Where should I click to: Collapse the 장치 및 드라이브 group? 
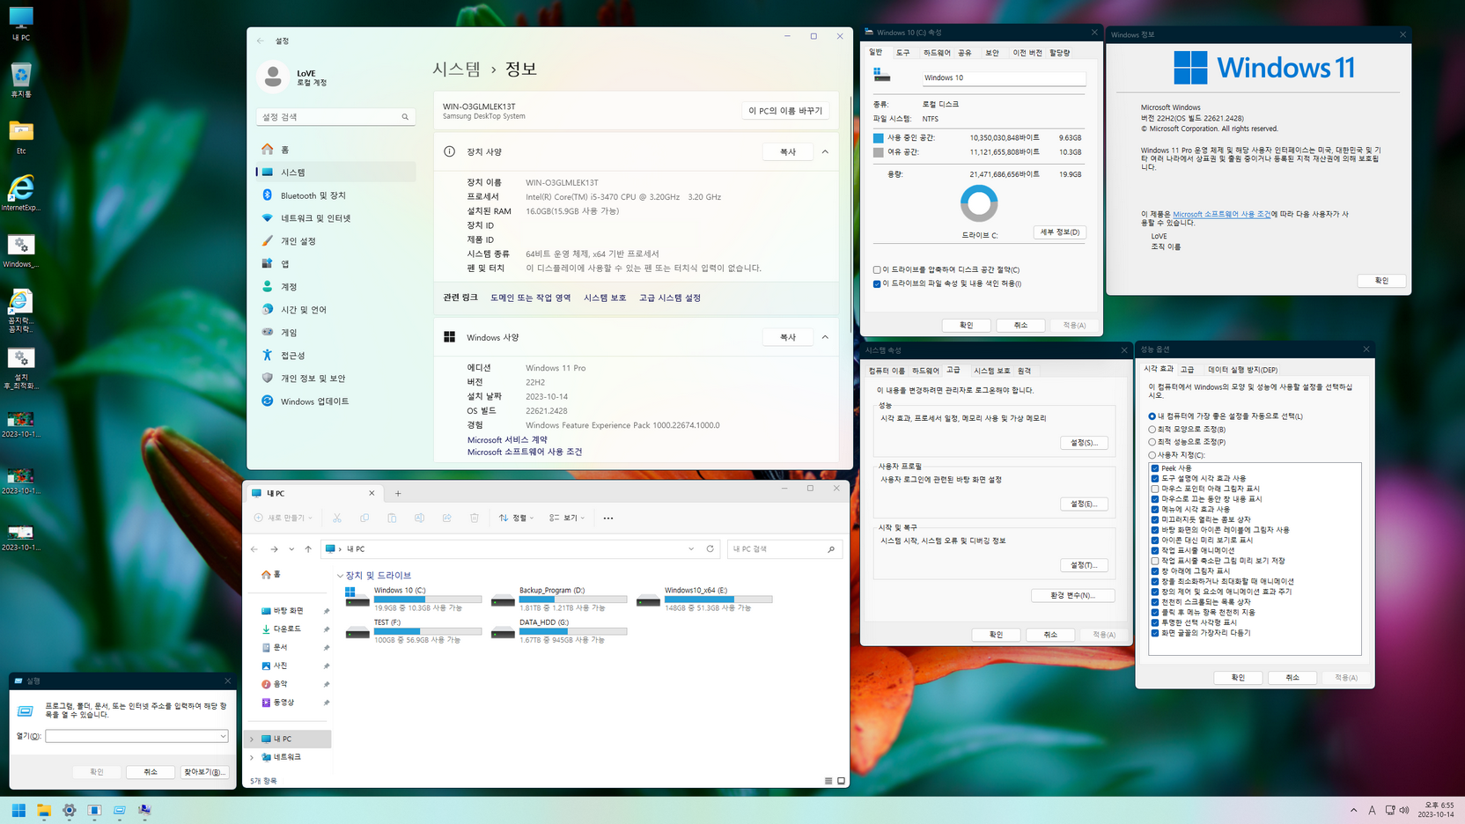point(341,576)
